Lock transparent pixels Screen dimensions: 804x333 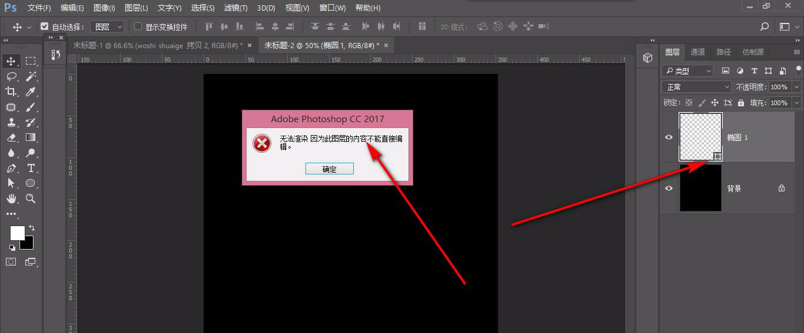[689, 102]
